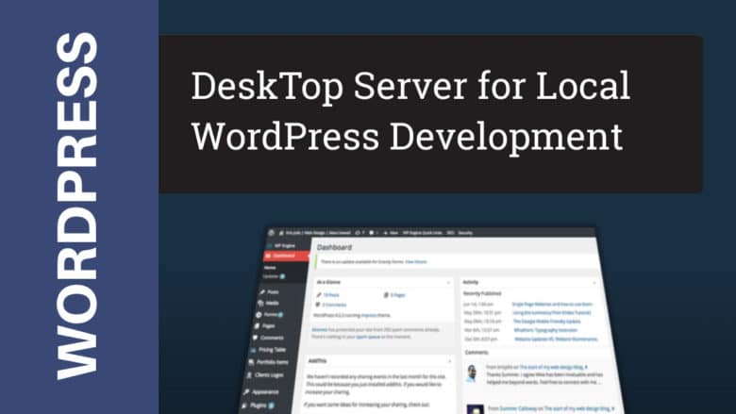736x414 pixels.
Task: Open the 8 Pages link in At a Glance
Action: click(x=398, y=295)
